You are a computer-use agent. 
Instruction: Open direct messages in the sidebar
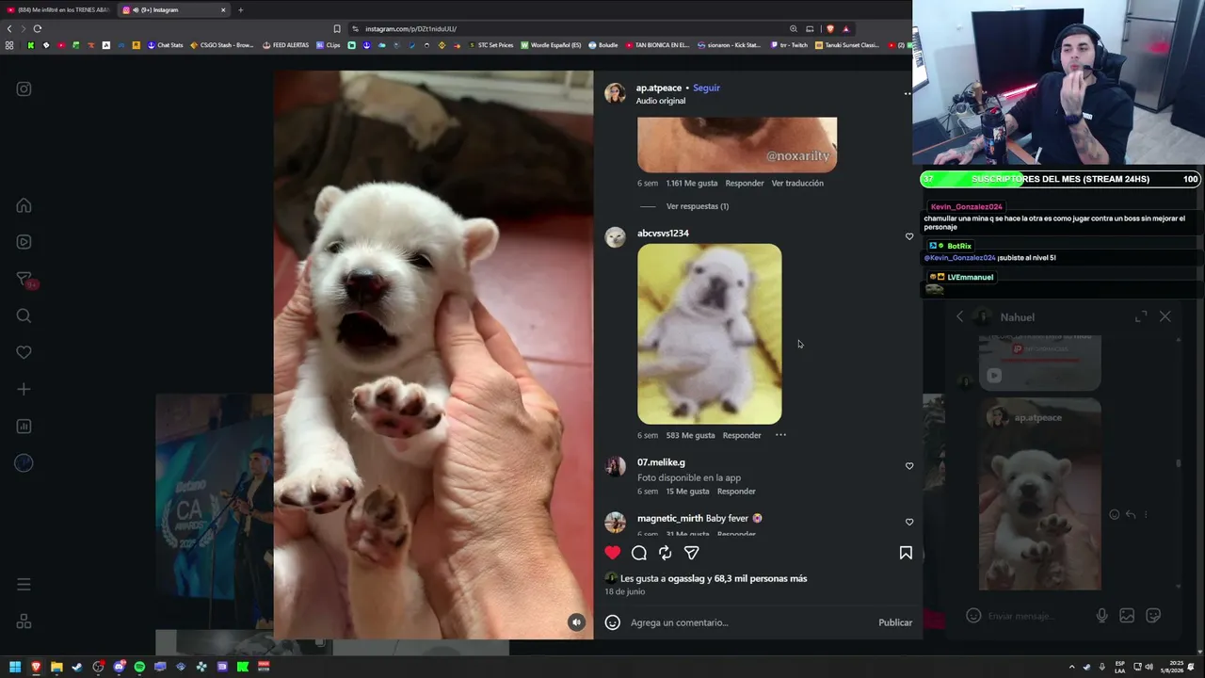[24, 279]
